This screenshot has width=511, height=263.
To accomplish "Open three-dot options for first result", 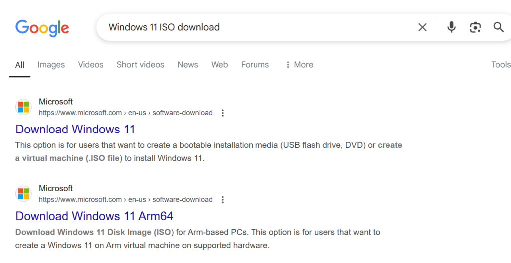I will (x=223, y=113).
